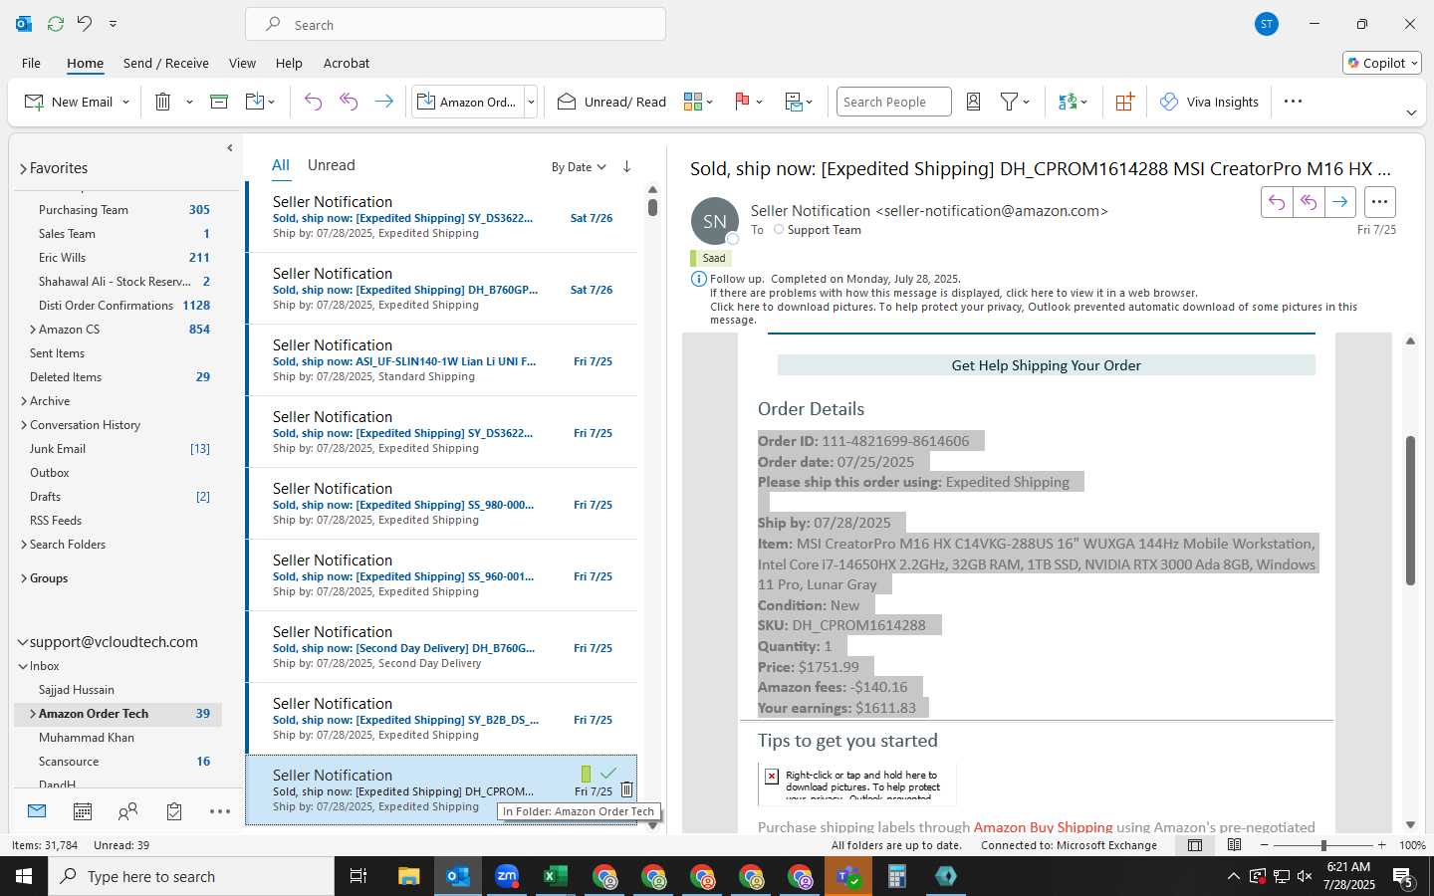Open Disti Order Confirmations folder
Screen dimensions: 1434x896
click(106, 306)
